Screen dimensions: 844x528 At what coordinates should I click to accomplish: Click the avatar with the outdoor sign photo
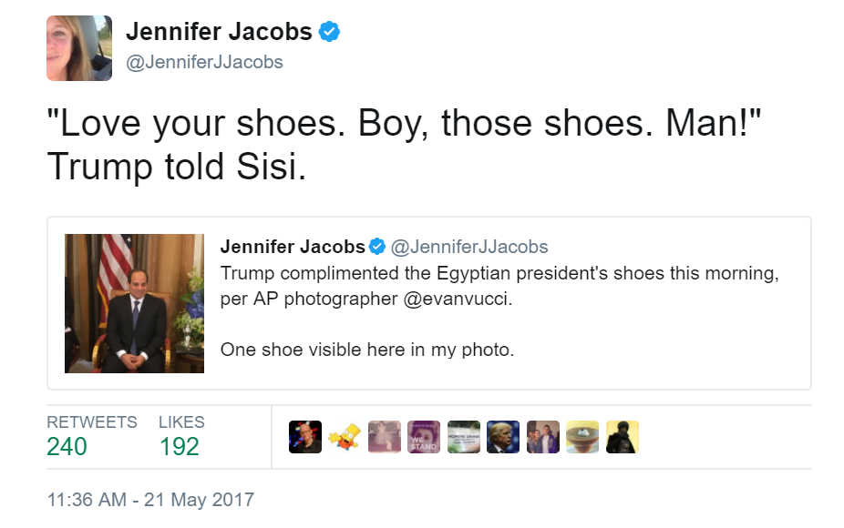click(x=464, y=437)
